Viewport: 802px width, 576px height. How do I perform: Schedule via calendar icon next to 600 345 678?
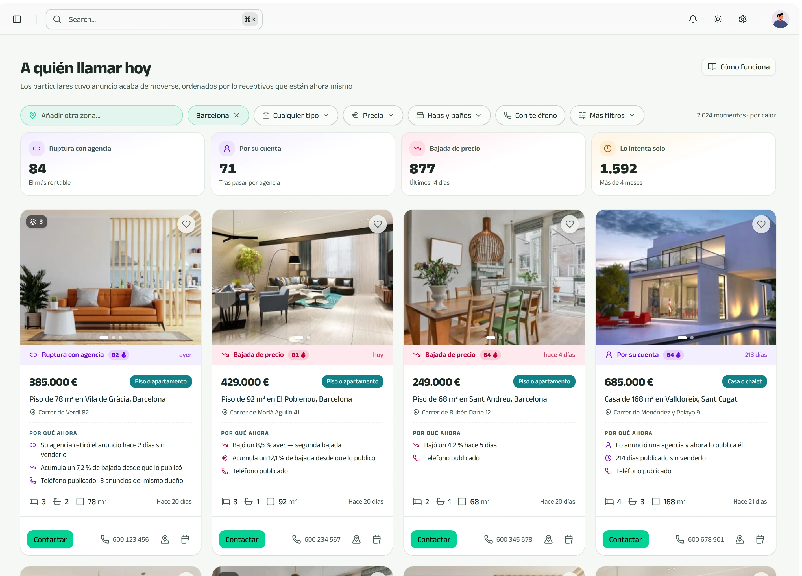tap(569, 539)
